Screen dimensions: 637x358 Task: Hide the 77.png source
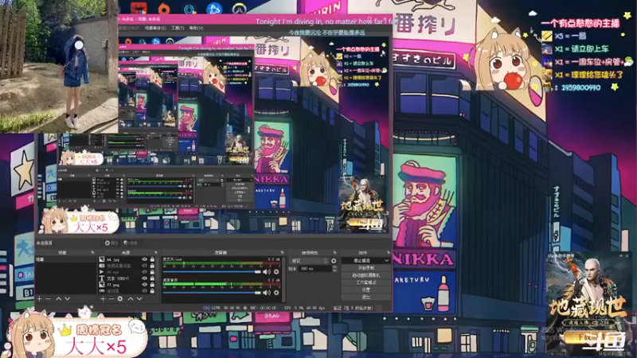click(x=144, y=285)
